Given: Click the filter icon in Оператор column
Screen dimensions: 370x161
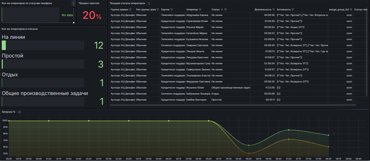Looking at the screenshot, I should [x=200, y=10].
